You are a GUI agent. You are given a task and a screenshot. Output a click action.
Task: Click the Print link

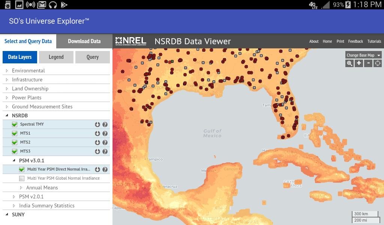tap(340, 41)
